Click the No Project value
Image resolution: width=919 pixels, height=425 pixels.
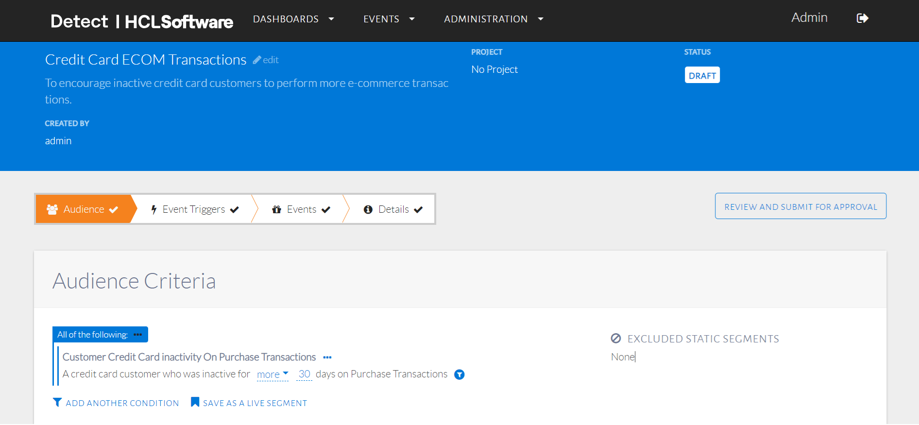[x=494, y=69]
